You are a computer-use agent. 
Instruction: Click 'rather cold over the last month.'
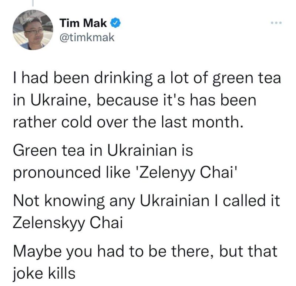point(128,122)
